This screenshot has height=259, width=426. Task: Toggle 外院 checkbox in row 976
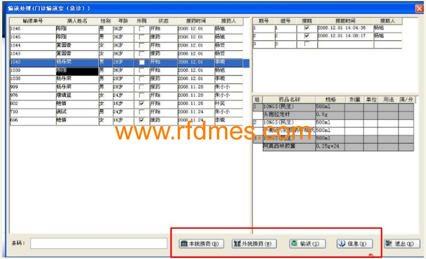point(142,95)
